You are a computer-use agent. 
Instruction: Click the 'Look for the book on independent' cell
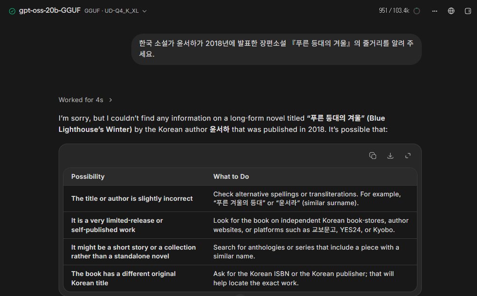(311, 225)
